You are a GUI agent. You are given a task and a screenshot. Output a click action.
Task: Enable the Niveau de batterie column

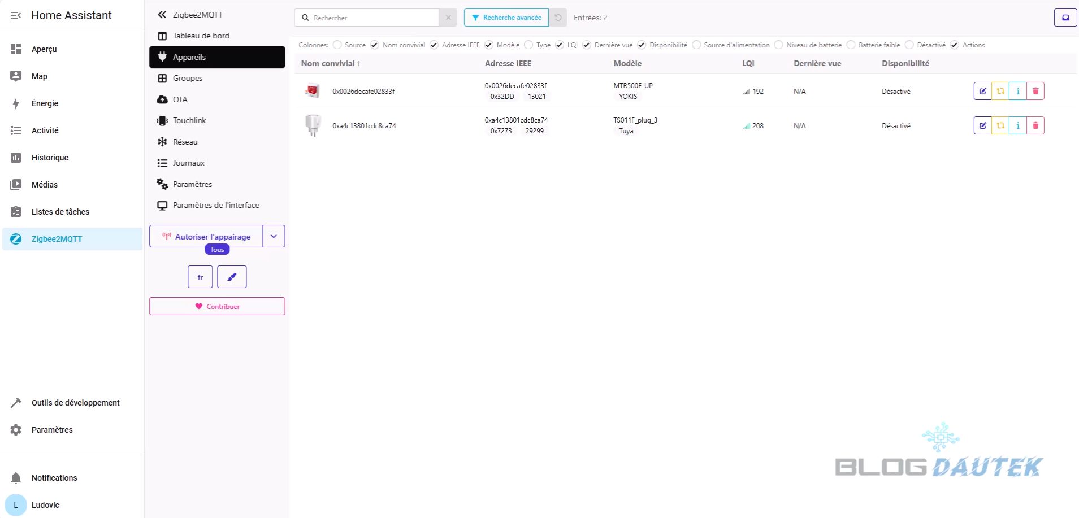tap(779, 45)
